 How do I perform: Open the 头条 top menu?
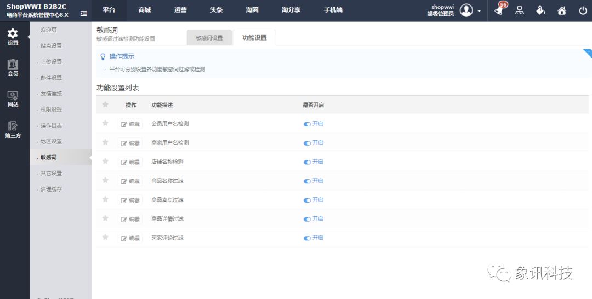pyautogui.click(x=217, y=10)
